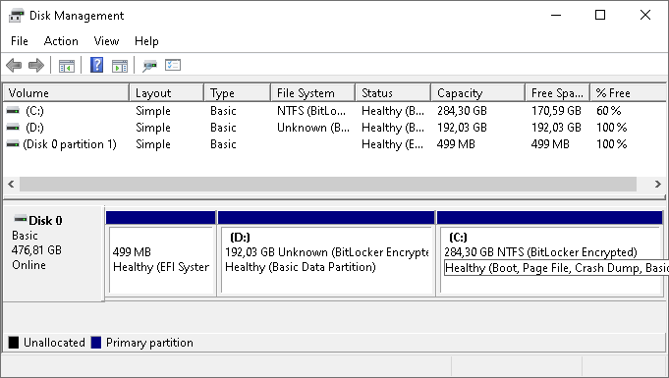This screenshot has width=669, height=378.
Task: Select the drive icon for Disk 0 partition 1
Action: tap(13, 143)
